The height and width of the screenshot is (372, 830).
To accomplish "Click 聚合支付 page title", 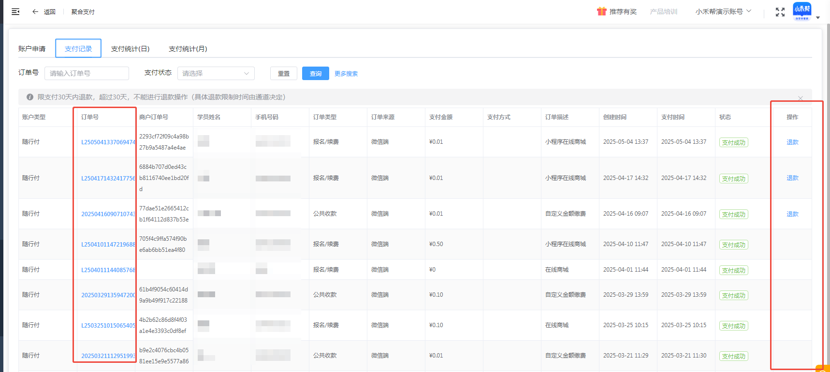I will [x=83, y=12].
